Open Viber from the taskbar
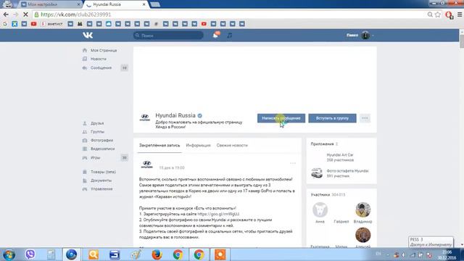The width and height of the screenshot is (464, 261). point(30,254)
